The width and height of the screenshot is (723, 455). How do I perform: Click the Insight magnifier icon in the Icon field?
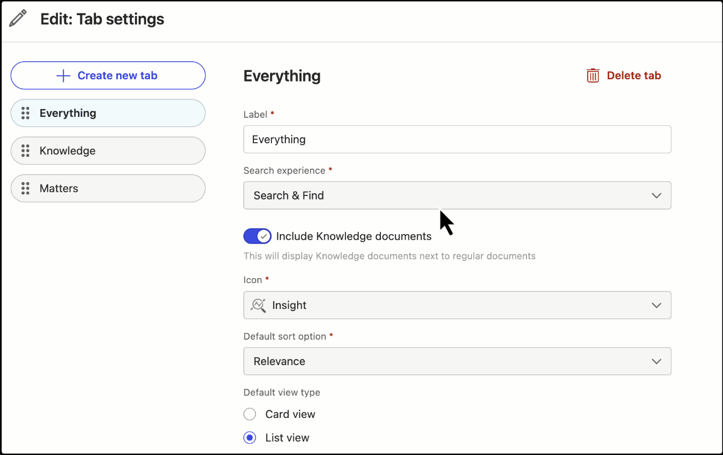258,305
